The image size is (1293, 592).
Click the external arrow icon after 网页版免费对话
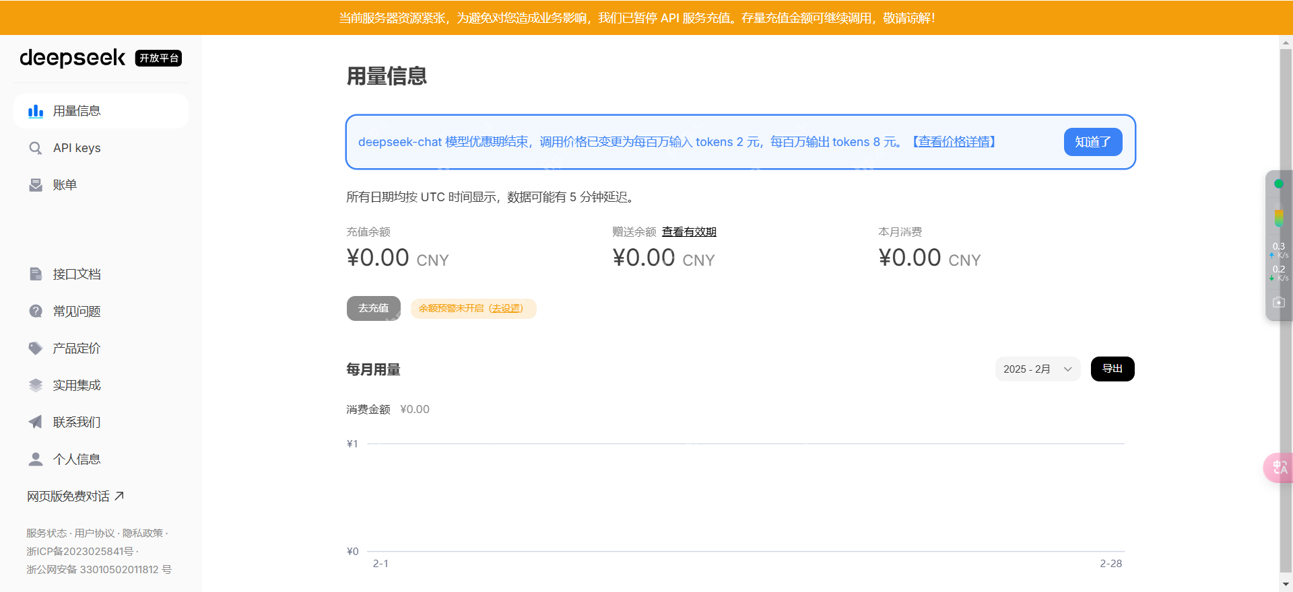point(119,496)
